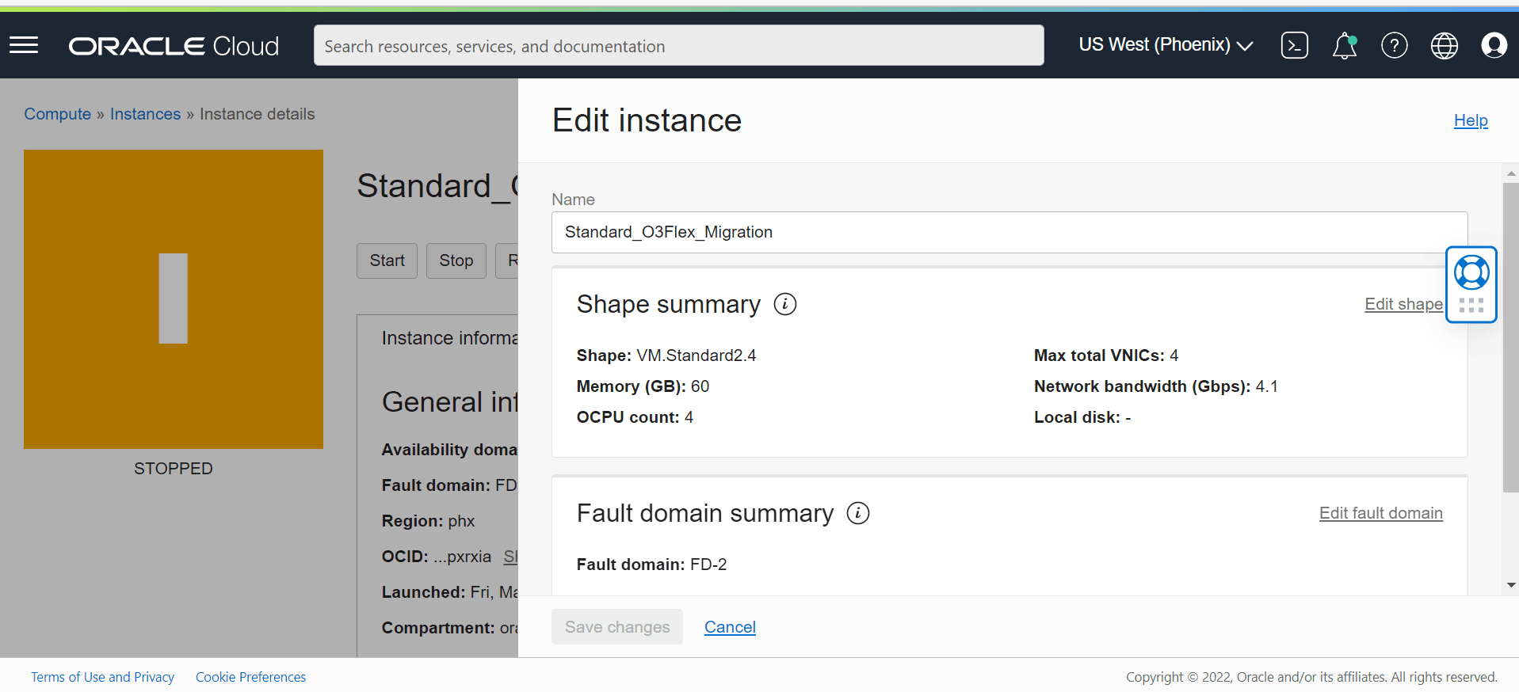Cancel the Edit instance panel
The height and width of the screenshot is (692, 1519).
[x=730, y=627]
